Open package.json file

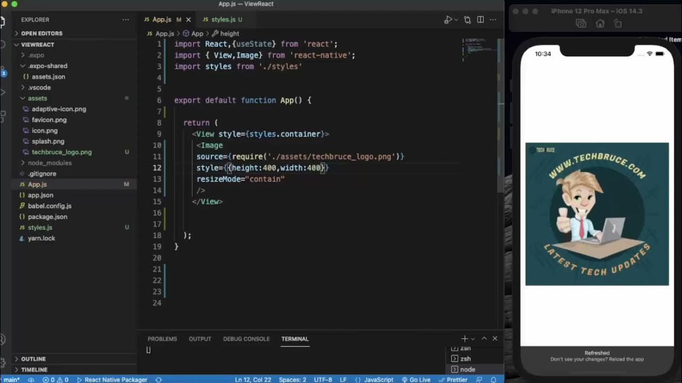tap(74, 217)
